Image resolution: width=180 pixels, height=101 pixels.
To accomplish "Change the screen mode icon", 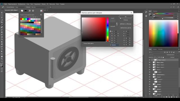I will pos(2,71).
